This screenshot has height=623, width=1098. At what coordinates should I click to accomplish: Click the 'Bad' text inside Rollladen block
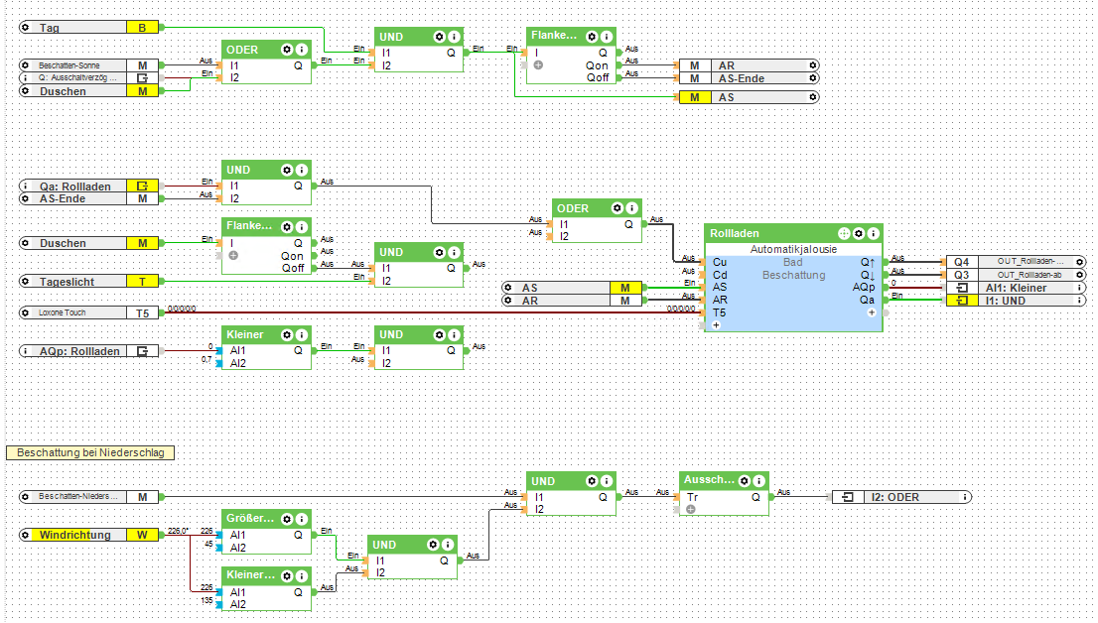(x=792, y=262)
